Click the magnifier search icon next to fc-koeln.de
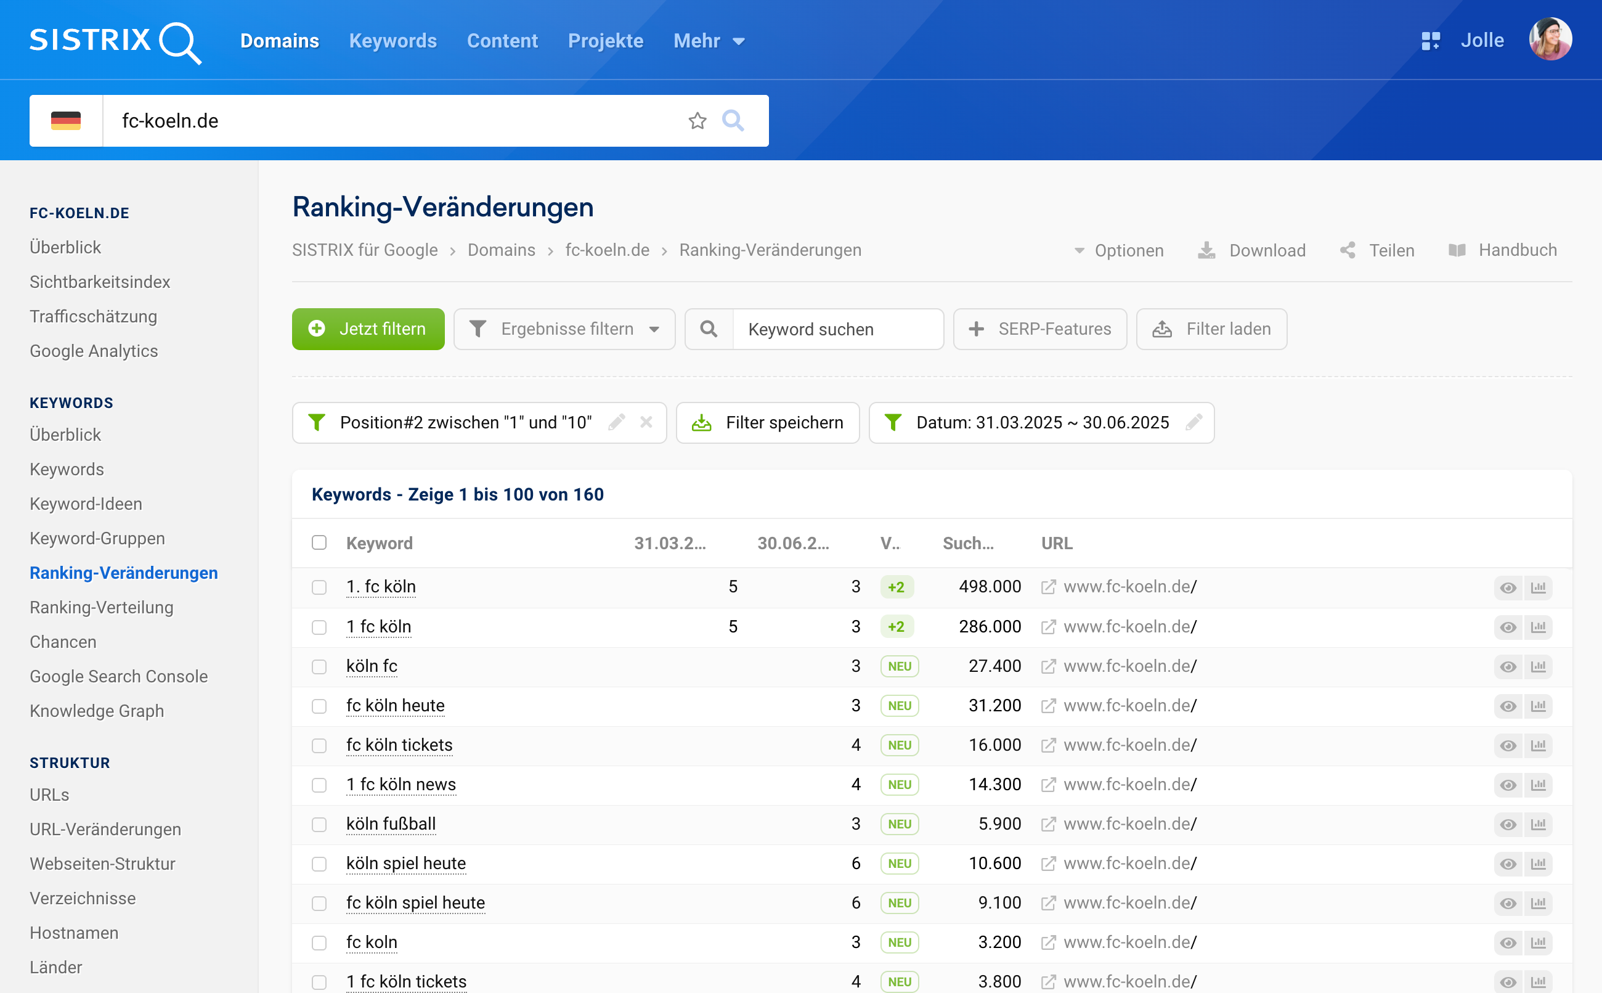This screenshot has height=993, width=1602. coord(733,121)
